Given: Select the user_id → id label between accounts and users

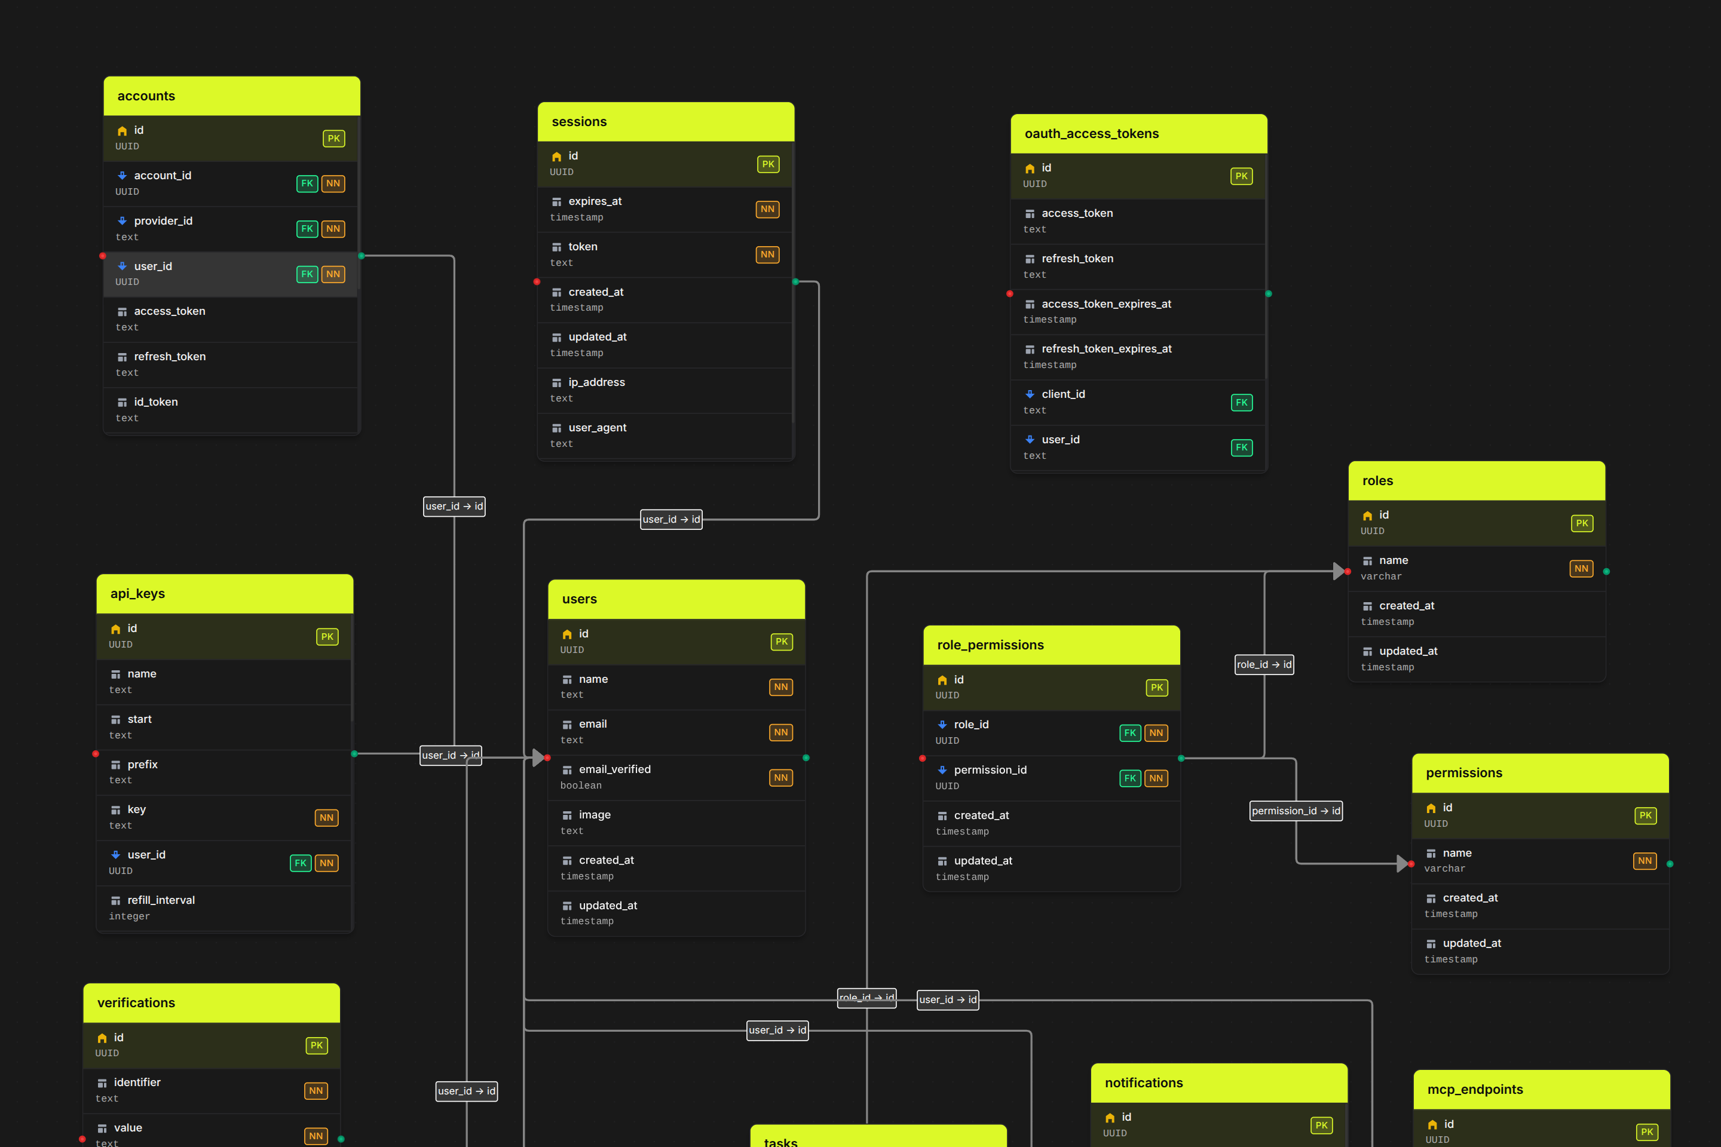Looking at the screenshot, I should [x=454, y=506].
